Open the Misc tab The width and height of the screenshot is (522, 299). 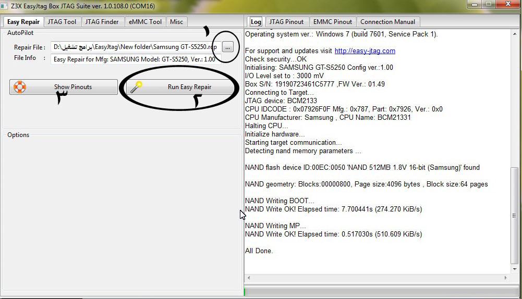pos(176,22)
